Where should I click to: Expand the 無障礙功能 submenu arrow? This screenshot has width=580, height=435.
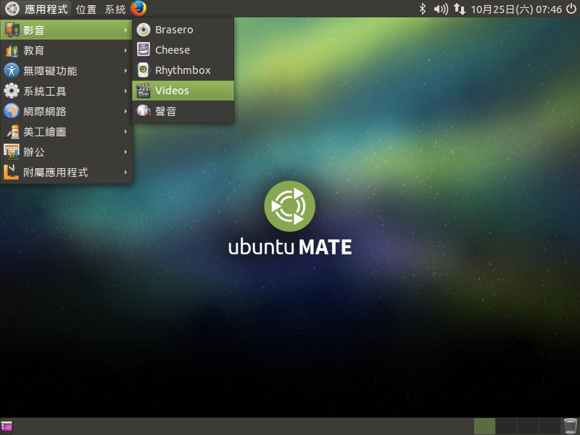[x=125, y=70]
